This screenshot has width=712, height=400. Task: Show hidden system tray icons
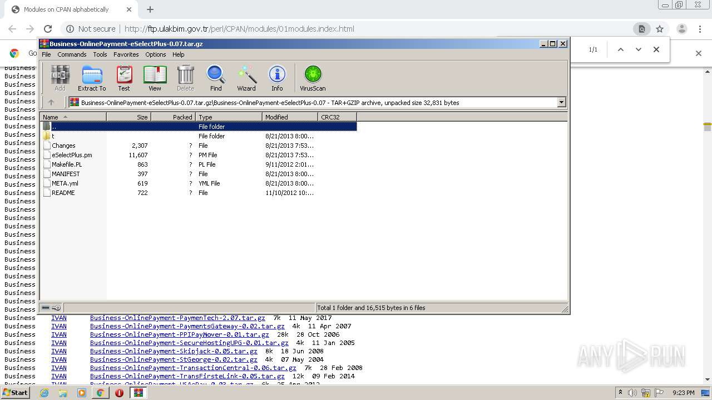[x=621, y=393]
